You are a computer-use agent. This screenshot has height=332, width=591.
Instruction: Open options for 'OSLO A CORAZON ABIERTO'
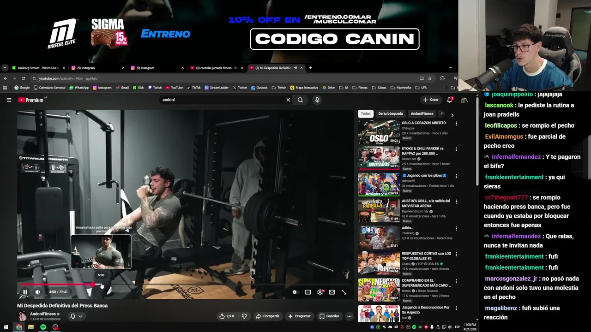[x=456, y=124]
